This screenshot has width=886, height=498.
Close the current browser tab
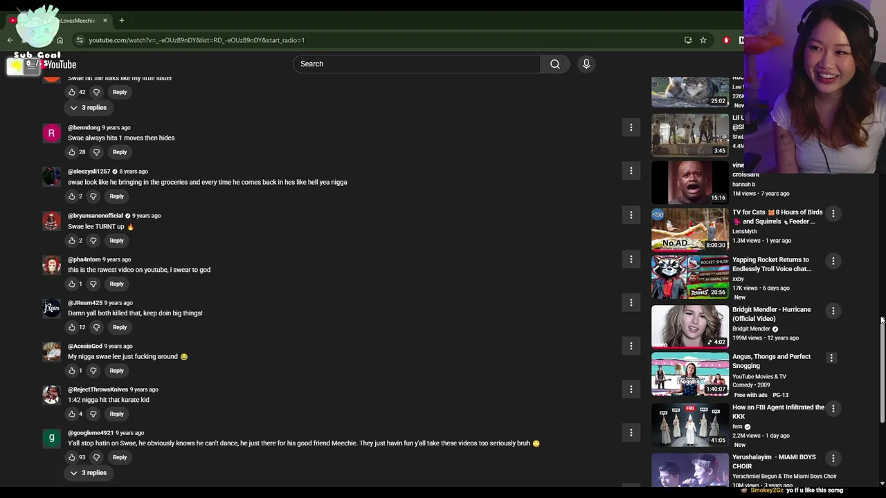point(105,21)
